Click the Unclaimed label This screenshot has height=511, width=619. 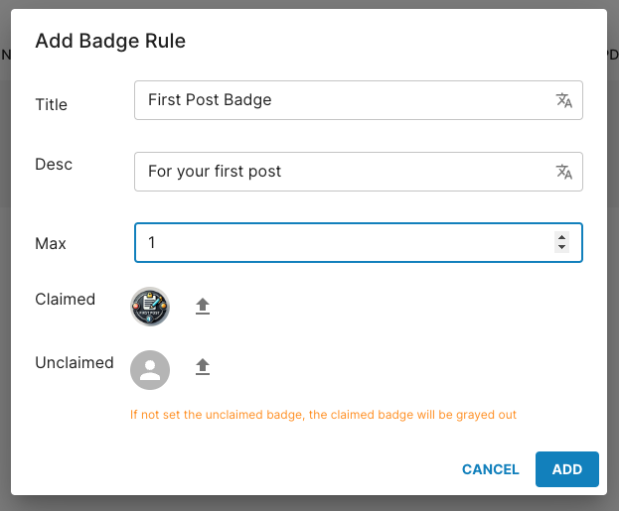click(75, 362)
